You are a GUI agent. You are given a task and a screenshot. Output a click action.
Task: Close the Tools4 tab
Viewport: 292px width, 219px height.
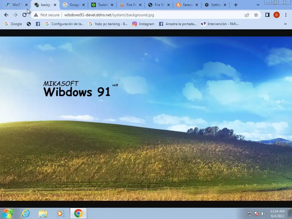[x=112, y=5]
